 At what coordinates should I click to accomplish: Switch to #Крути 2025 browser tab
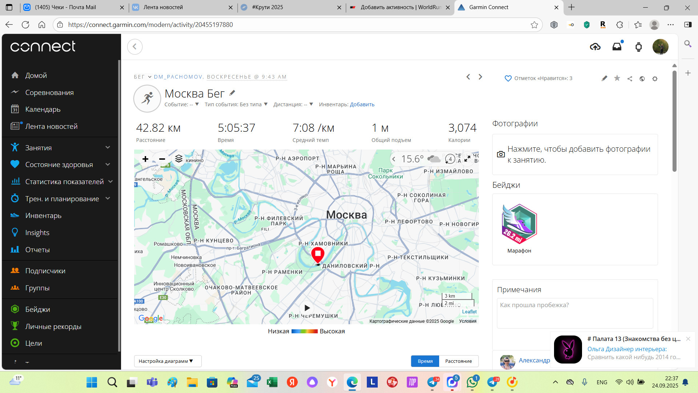pyautogui.click(x=291, y=7)
